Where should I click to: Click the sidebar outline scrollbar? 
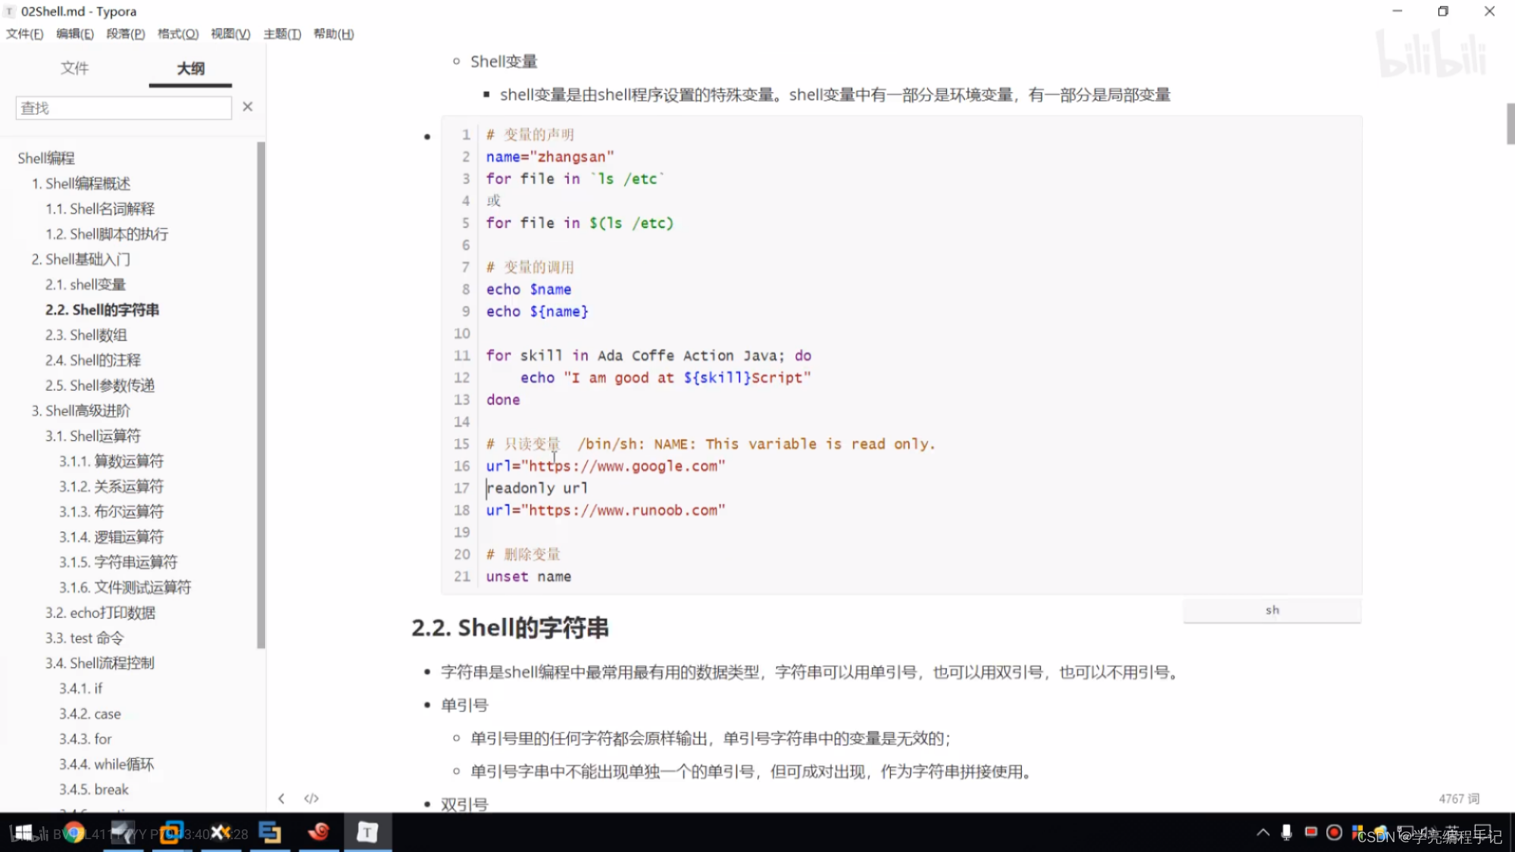261,395
